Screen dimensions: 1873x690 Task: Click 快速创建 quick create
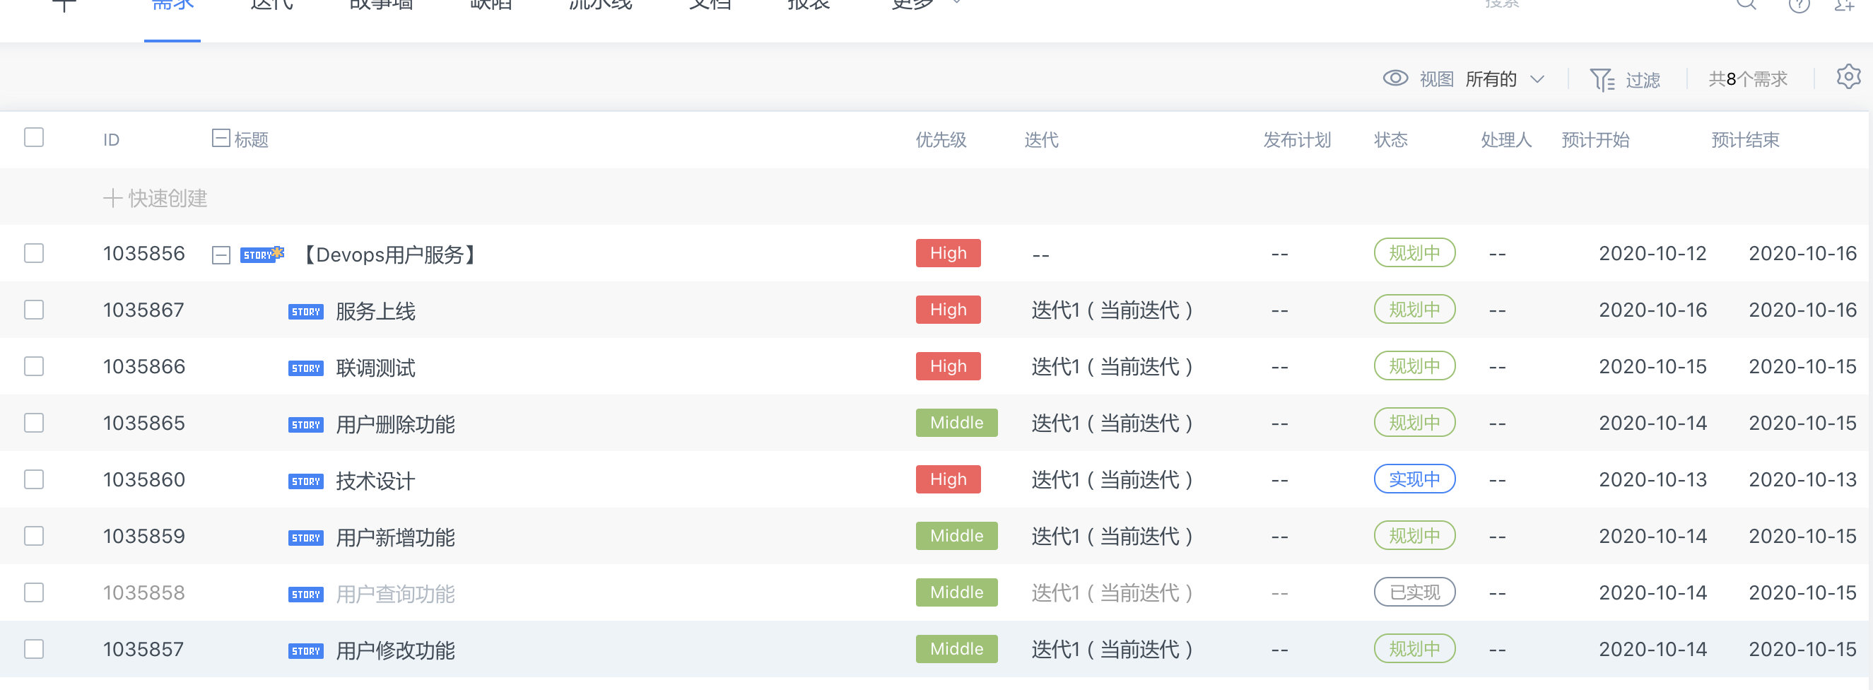155,198
